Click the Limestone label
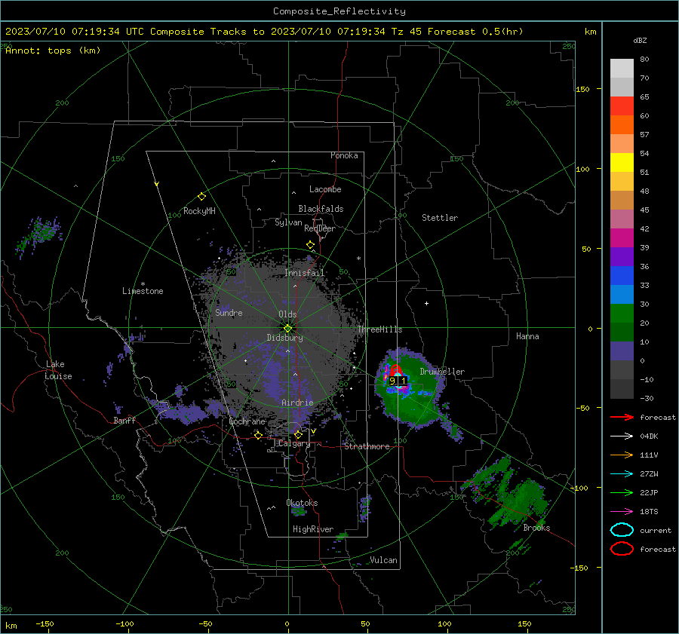 coord(143,291)
